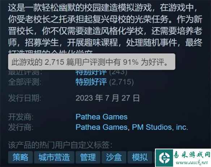Open developer Pathea Games link
This screenshot has height=167, width=211.
pos(102,117)
